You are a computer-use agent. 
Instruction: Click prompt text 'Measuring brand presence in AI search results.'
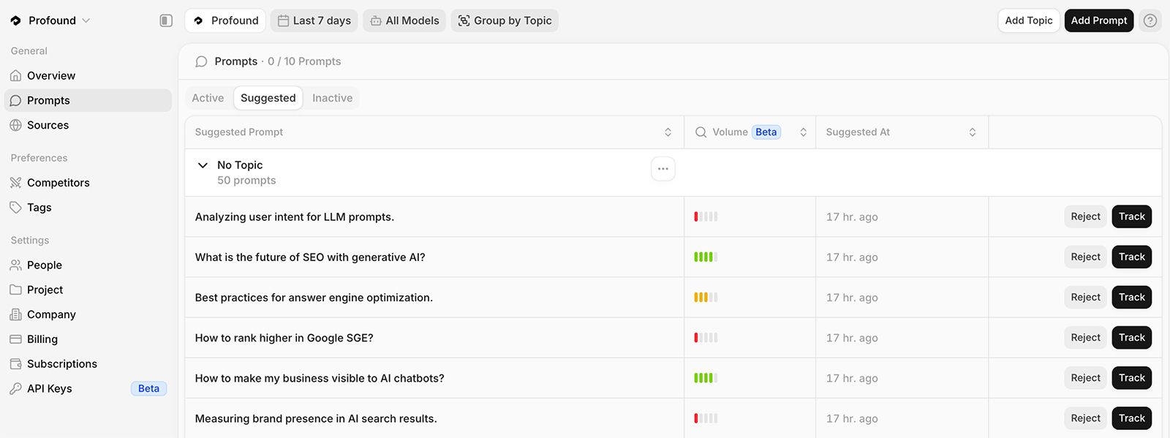pos(316,418)
